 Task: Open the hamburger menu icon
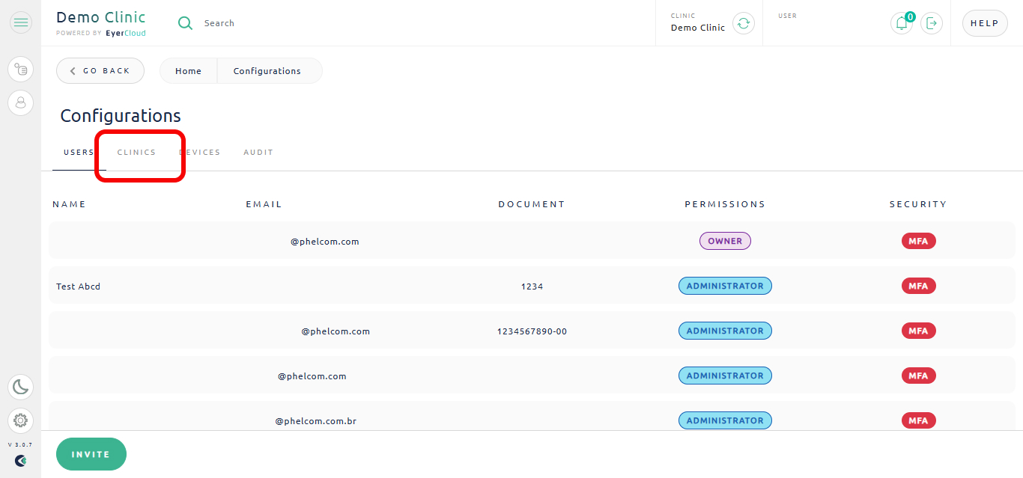coord(21,22)
